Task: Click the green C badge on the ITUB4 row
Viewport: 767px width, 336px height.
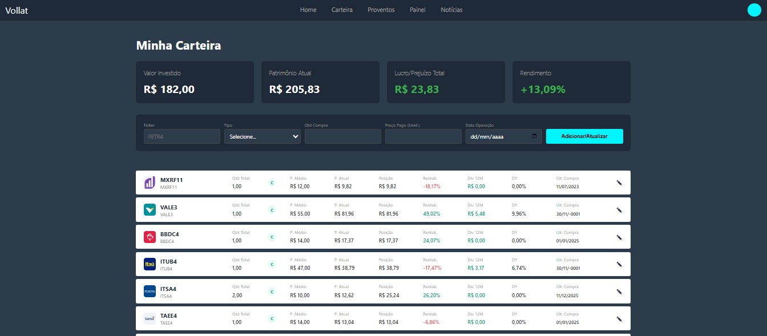Action: pyautogui.click(x=272, y=264)
